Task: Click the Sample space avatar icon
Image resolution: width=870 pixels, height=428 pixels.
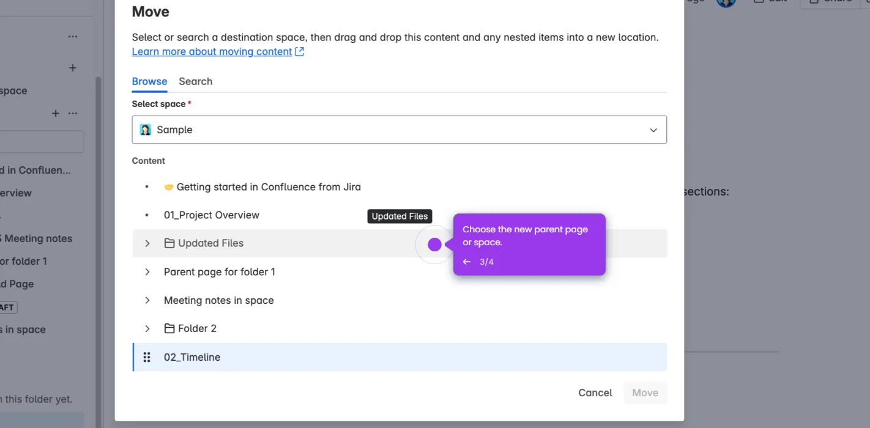Action: tap(145, 130)
